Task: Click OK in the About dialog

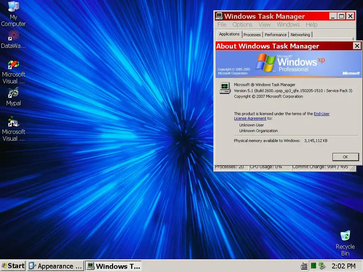Action: pos(345,157)
